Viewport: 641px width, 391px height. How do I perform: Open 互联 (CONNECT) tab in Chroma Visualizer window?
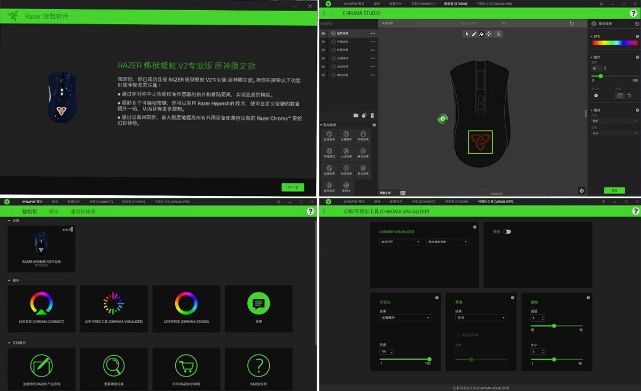(423, 202)
